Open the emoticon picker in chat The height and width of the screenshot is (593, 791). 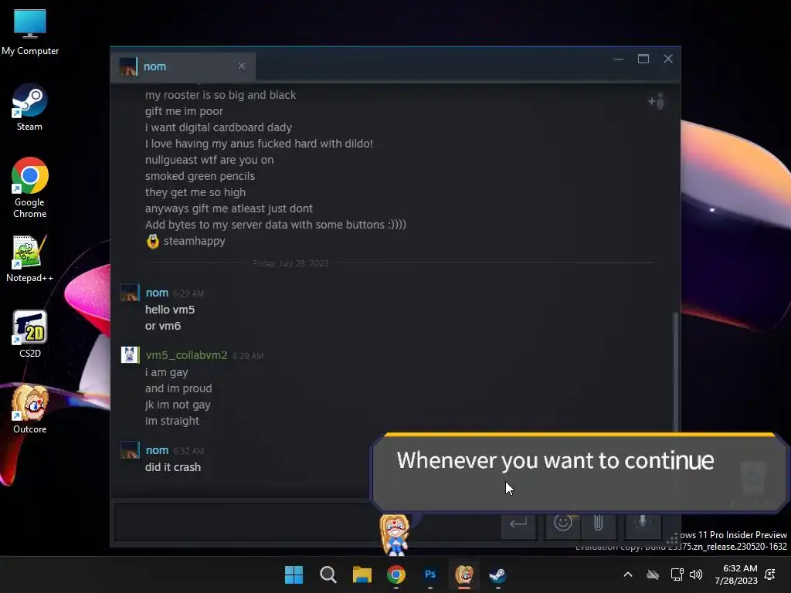tap(562, 523)
